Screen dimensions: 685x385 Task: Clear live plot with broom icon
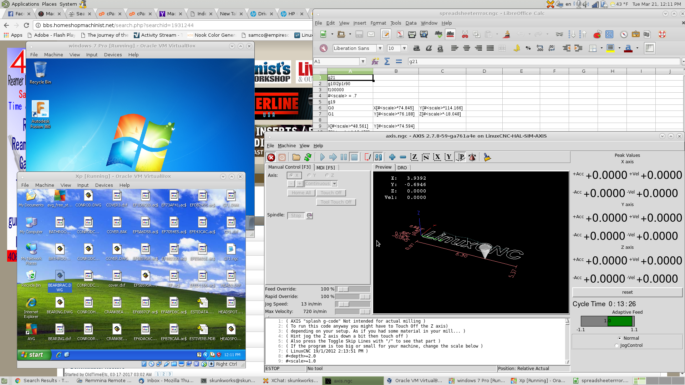click(x=487, y=157)
